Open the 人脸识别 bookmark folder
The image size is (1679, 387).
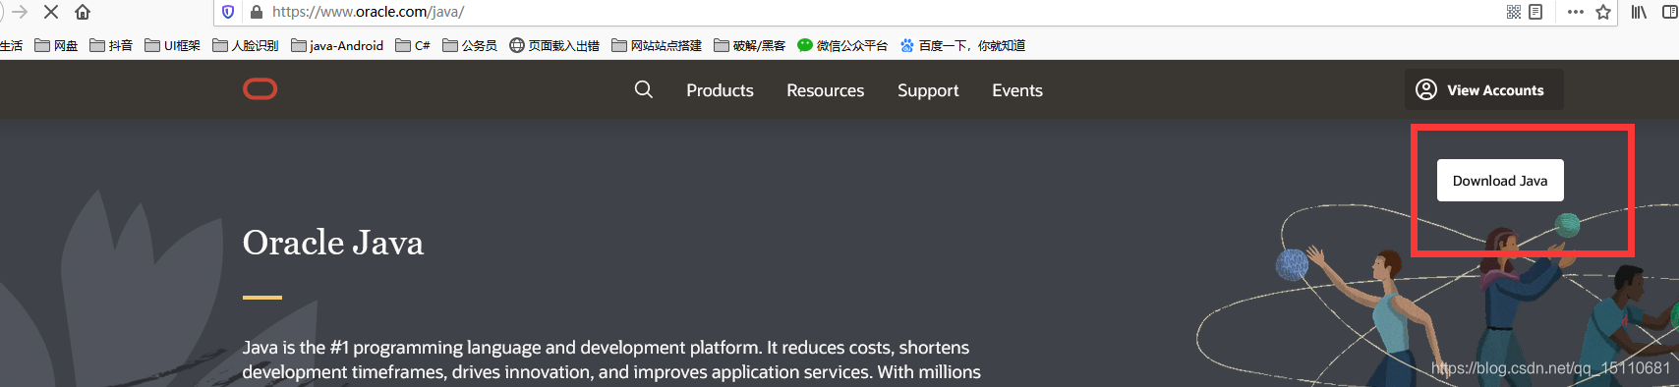click(x=246, y=45)
